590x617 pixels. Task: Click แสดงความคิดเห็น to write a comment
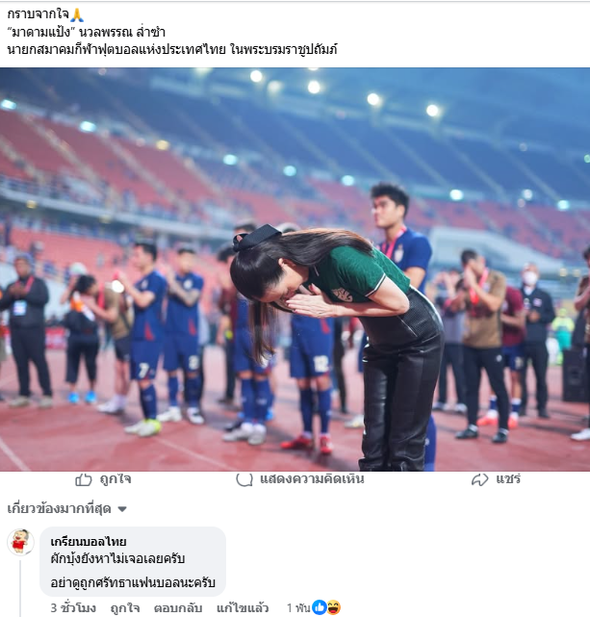coord(312,479)
